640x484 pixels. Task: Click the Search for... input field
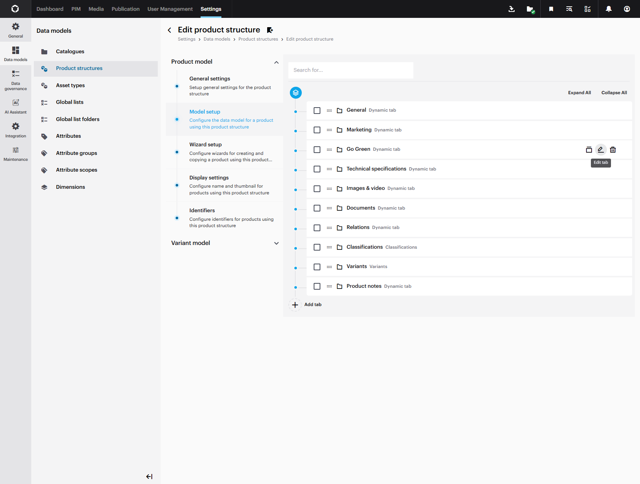click(351, 70)
